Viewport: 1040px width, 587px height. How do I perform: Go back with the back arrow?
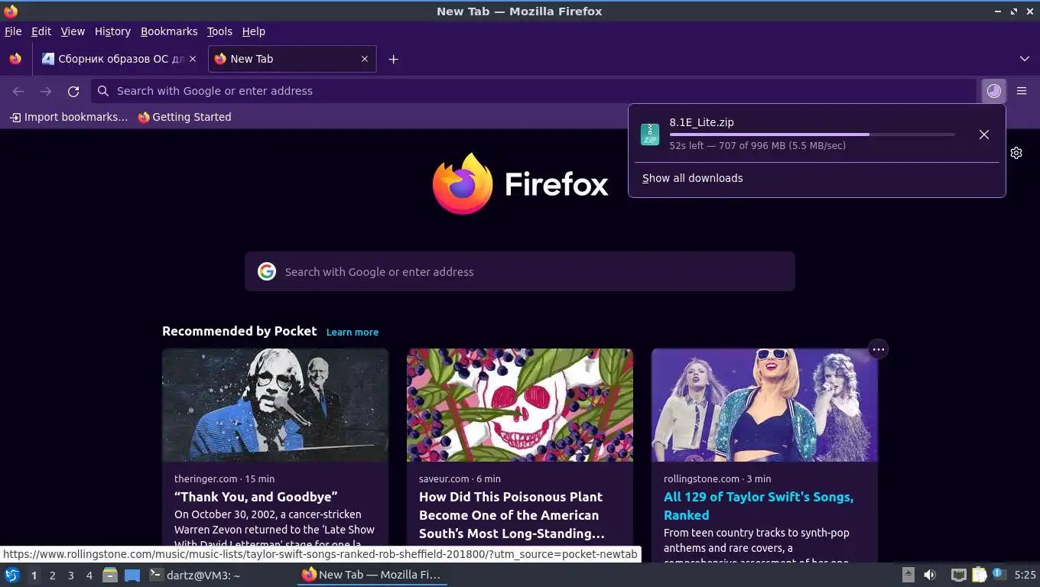[18, 91]
